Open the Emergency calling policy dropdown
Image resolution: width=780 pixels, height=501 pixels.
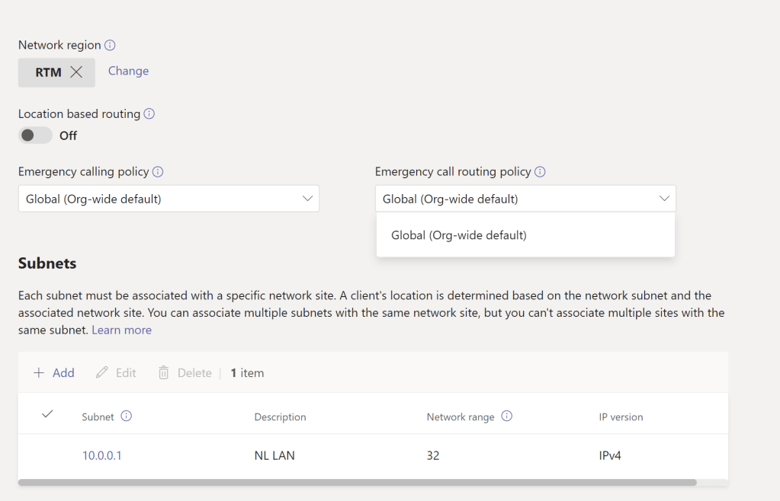pos(169,199)
